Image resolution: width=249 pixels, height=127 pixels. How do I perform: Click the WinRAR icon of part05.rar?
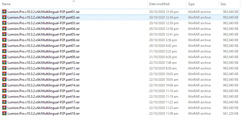(4, 34)
